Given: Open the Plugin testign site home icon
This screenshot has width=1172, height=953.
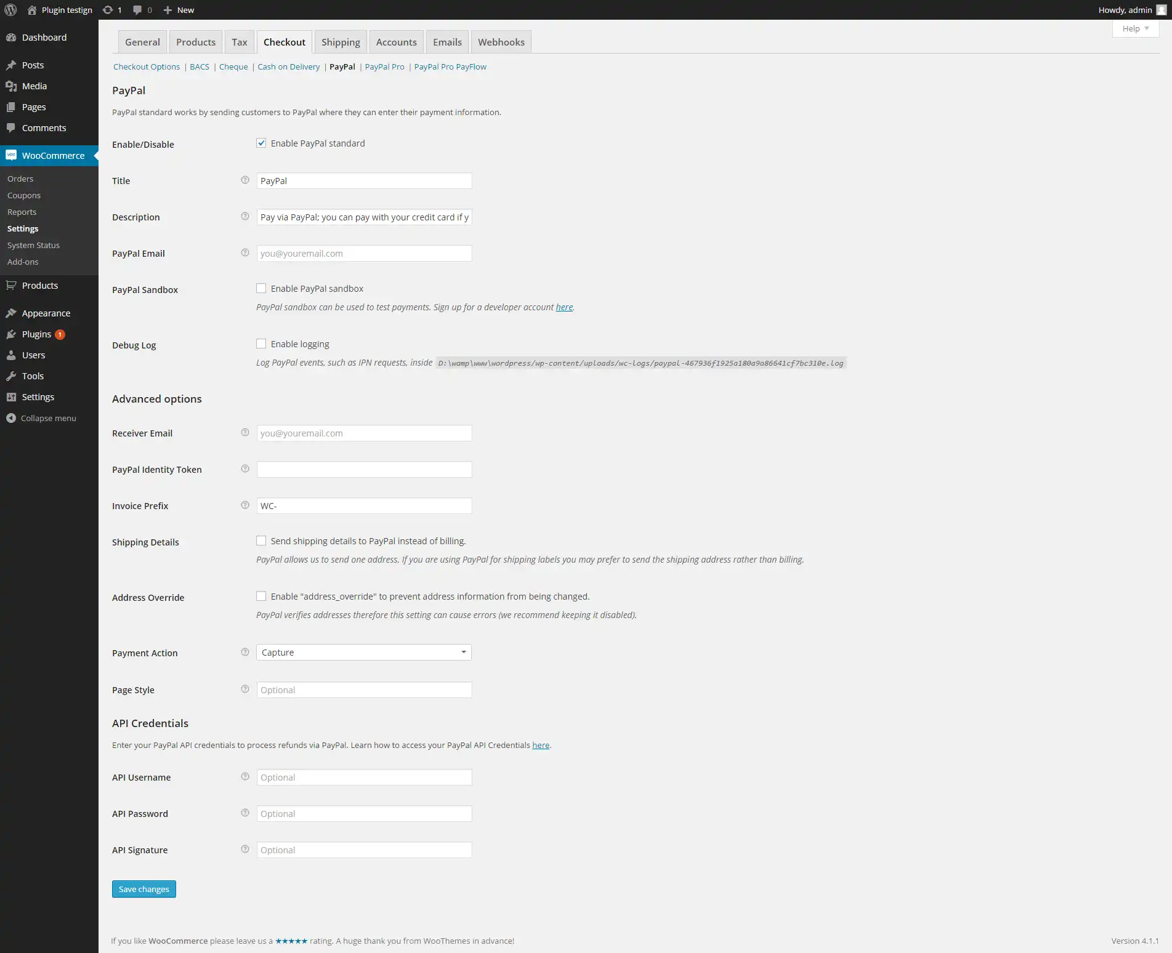Looking at the screenshot, I should pos(32,10).
